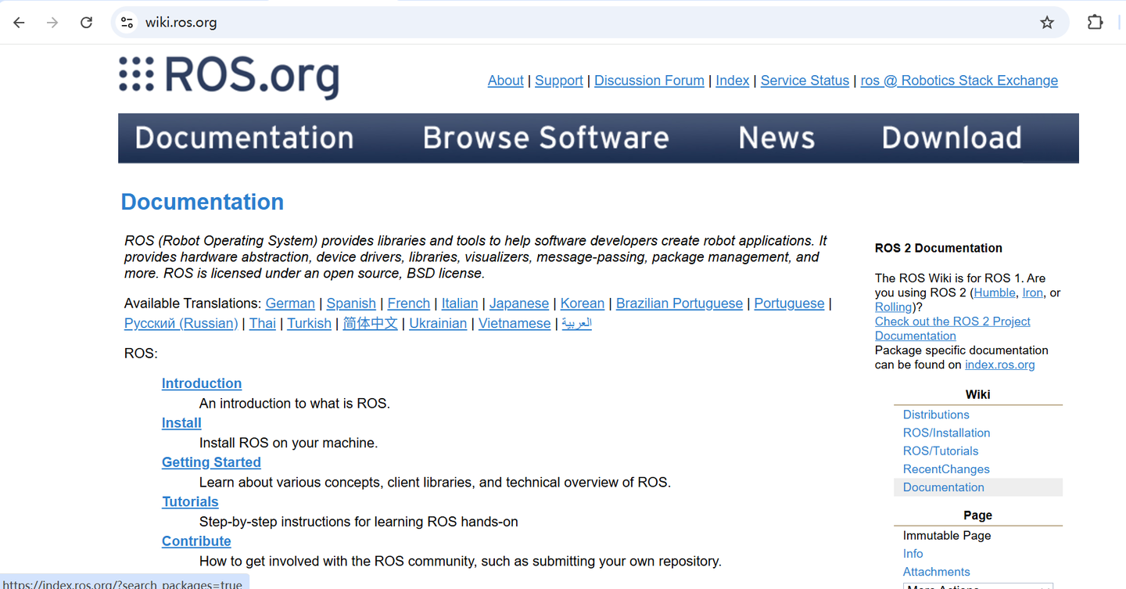Open the About link in header
The width and height of the screenshot is (1126, 589).
click(505, 81)
